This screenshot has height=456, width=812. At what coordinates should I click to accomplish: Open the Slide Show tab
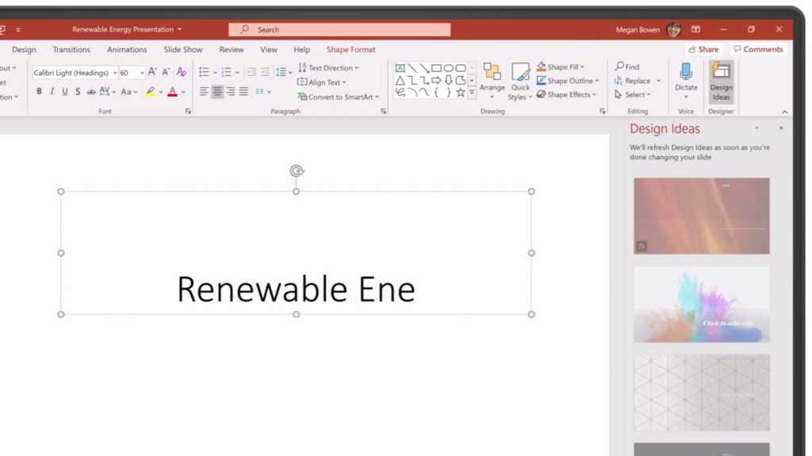pos(183,50)
